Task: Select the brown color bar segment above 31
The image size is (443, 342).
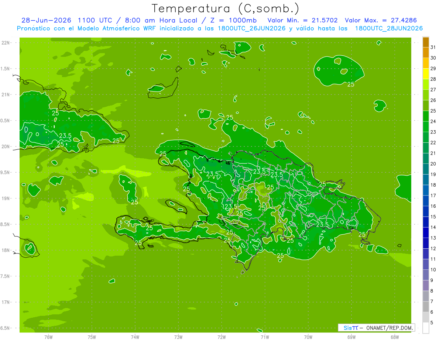Action: pyautogui.click(x=426, y=42)
